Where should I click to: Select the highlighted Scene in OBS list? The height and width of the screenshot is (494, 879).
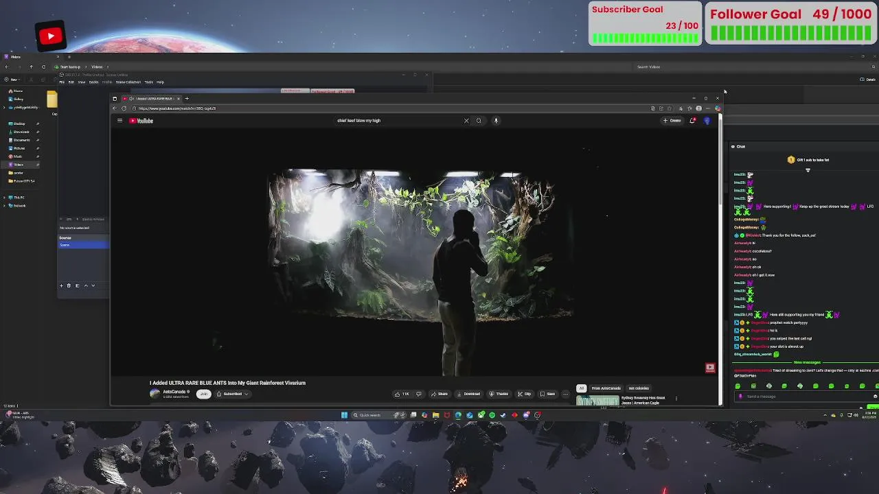click(83, 245)
